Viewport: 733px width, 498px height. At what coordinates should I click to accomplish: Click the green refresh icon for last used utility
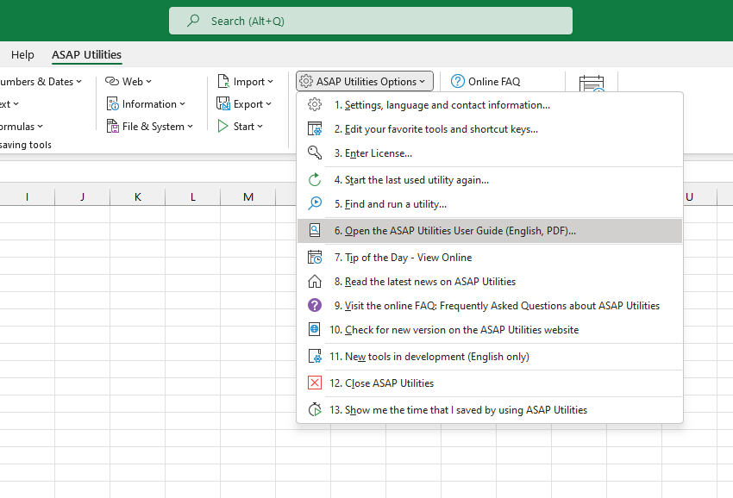pyautogui.click(x=315, y=180)
